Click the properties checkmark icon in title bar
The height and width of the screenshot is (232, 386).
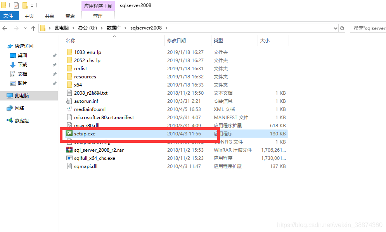pos(16,5)
